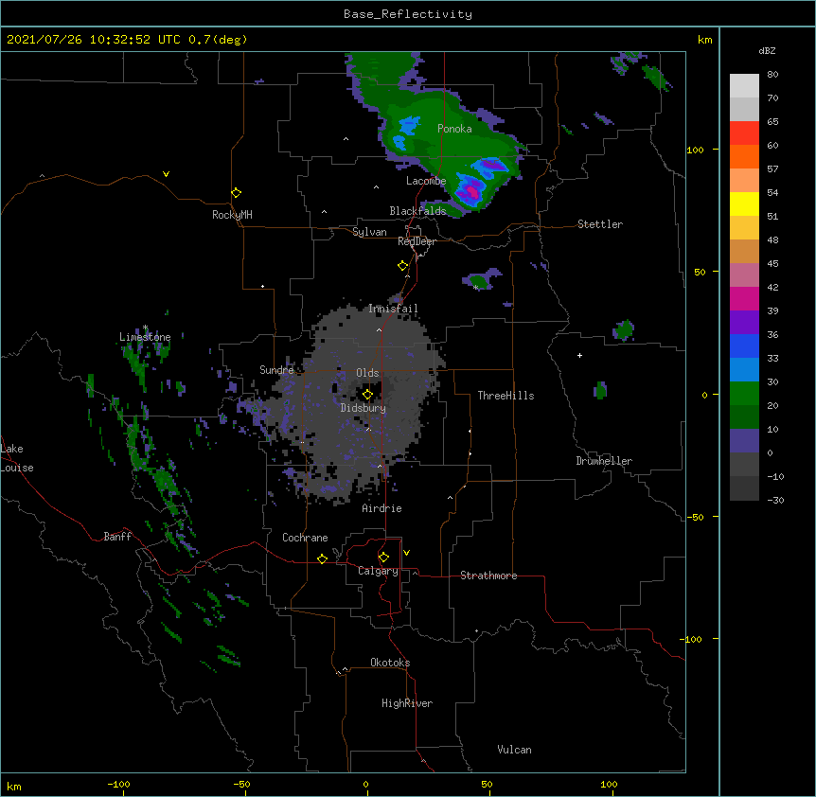Click the yellow diamond marker above RockyMH

click(236, 193)
